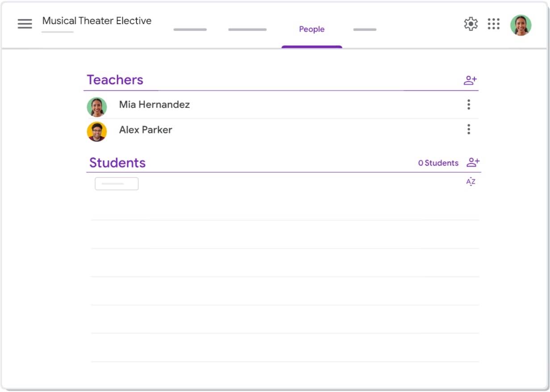Open the actions box under Students heading
Viewport: 550px width, 392px height.
(x=117, y=184)
